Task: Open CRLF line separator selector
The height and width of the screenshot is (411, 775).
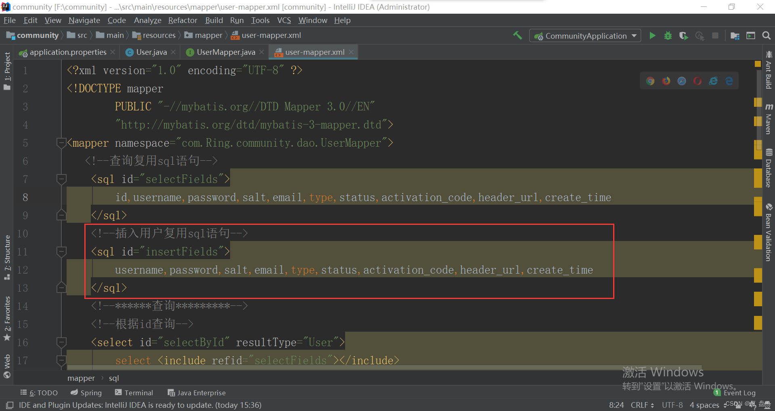Action: pyautogui.click(x=642, y=405)
